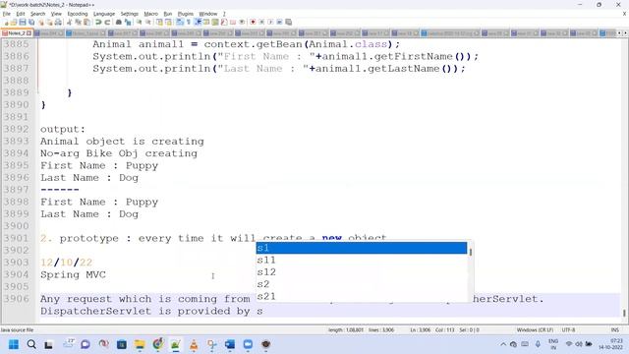Open the View menu
Viewport: 629px width, 354px height.
[56, 14]
